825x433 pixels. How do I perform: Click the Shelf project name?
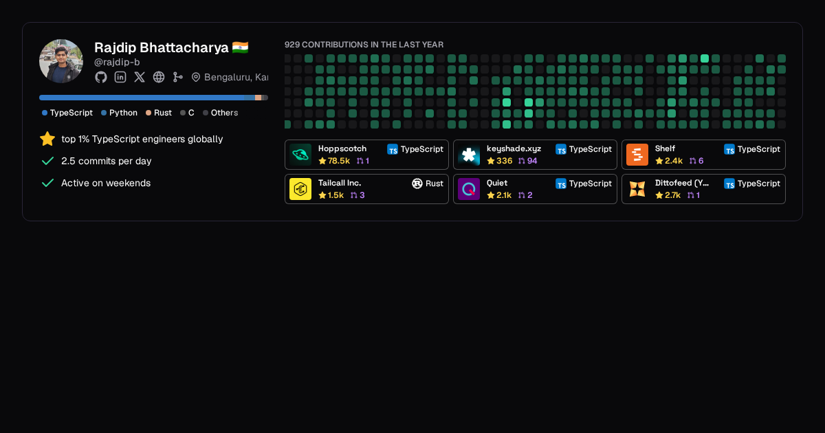(665, 148)
